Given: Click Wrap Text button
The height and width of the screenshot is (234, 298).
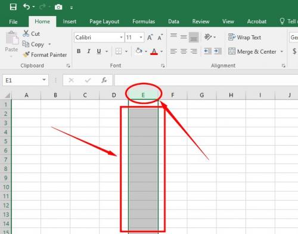Looking at the screenshot, I should pos(244,37).
